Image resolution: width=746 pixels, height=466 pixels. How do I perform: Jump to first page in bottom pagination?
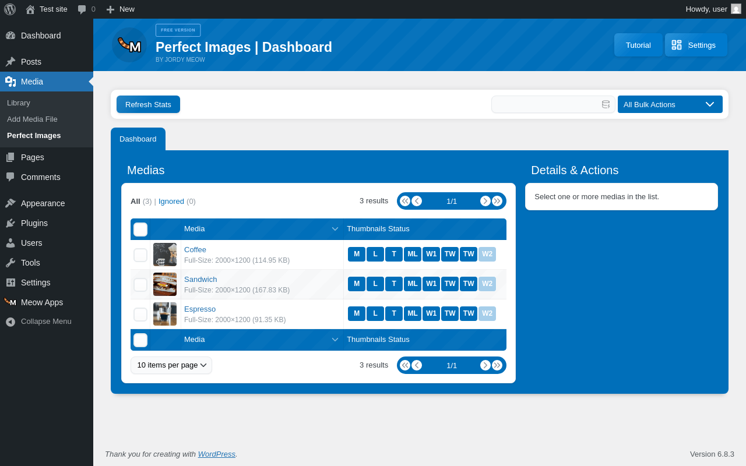(405, 365)
